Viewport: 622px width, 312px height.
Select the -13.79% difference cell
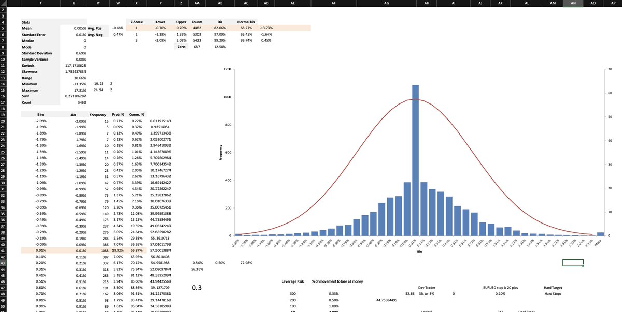pos(266,28)
